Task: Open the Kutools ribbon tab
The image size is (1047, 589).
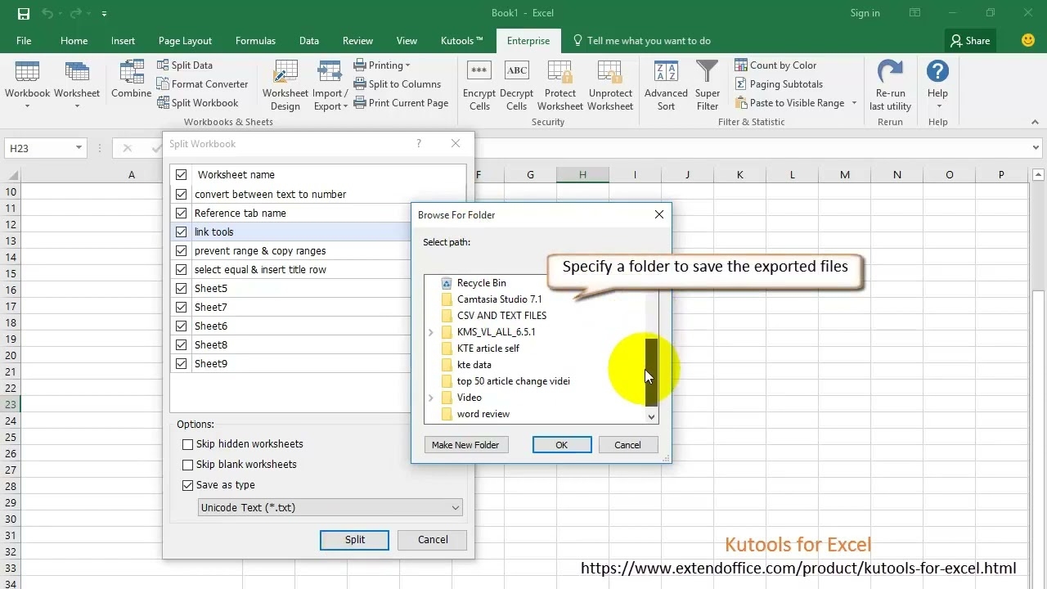Action: [x=461, y=41]
